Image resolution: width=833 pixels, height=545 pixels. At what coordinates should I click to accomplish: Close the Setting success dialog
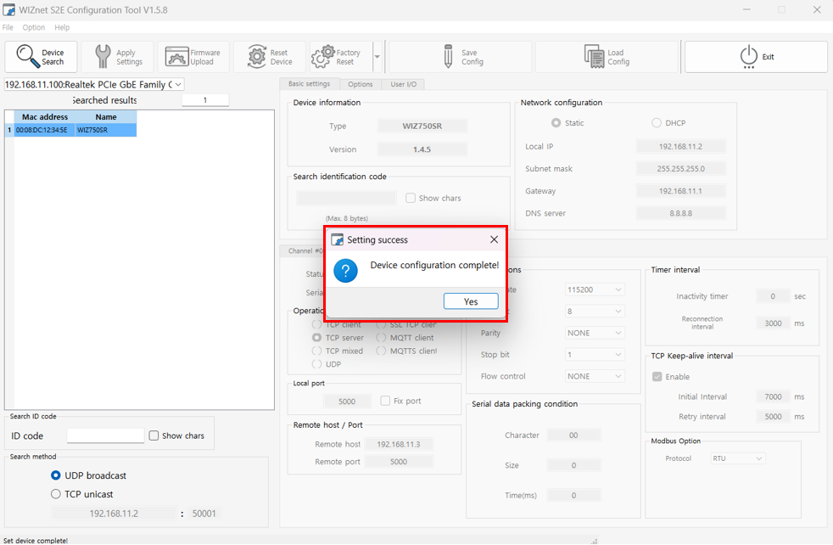[x=494, y=239]
